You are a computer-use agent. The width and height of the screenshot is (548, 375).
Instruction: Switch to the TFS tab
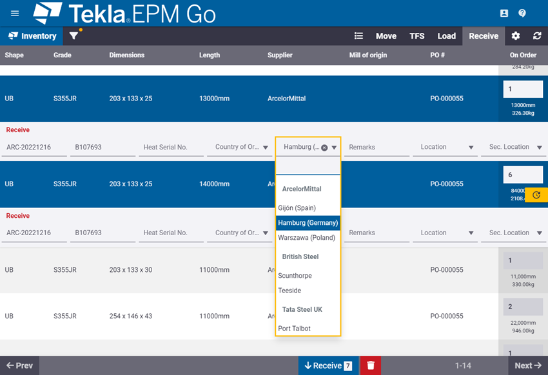pyautogui.click(x=417, y=36)
